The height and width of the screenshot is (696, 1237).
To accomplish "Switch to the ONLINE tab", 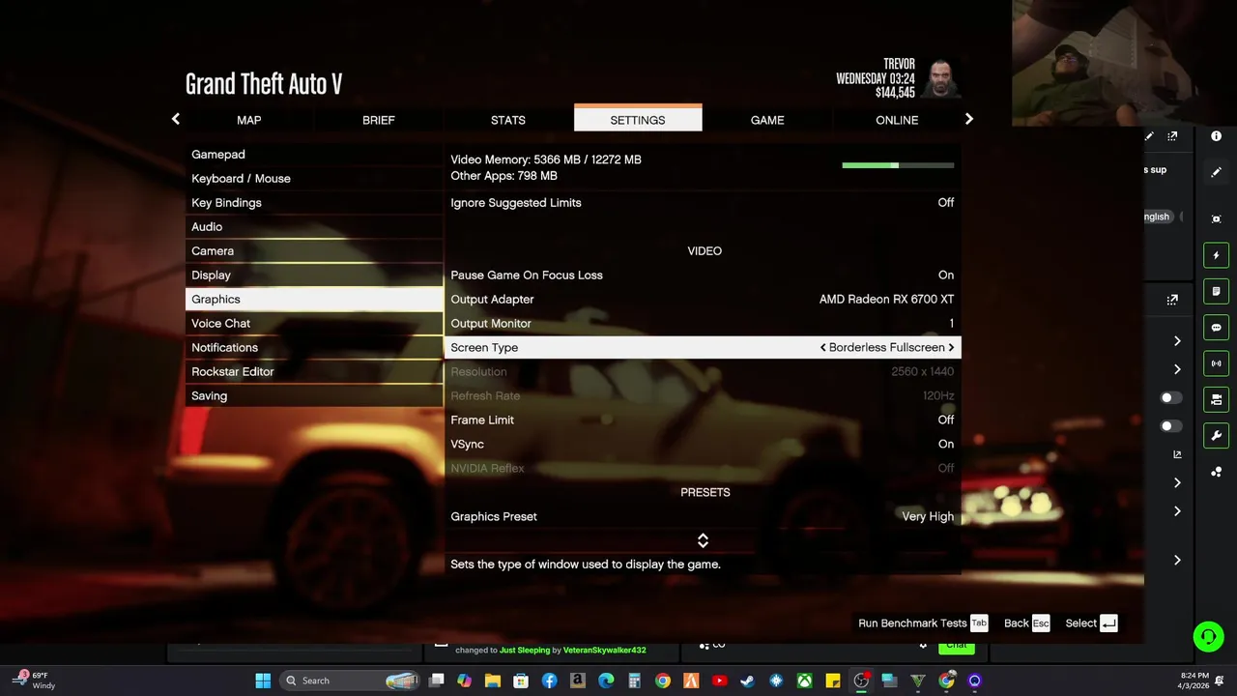I will 897,120.
